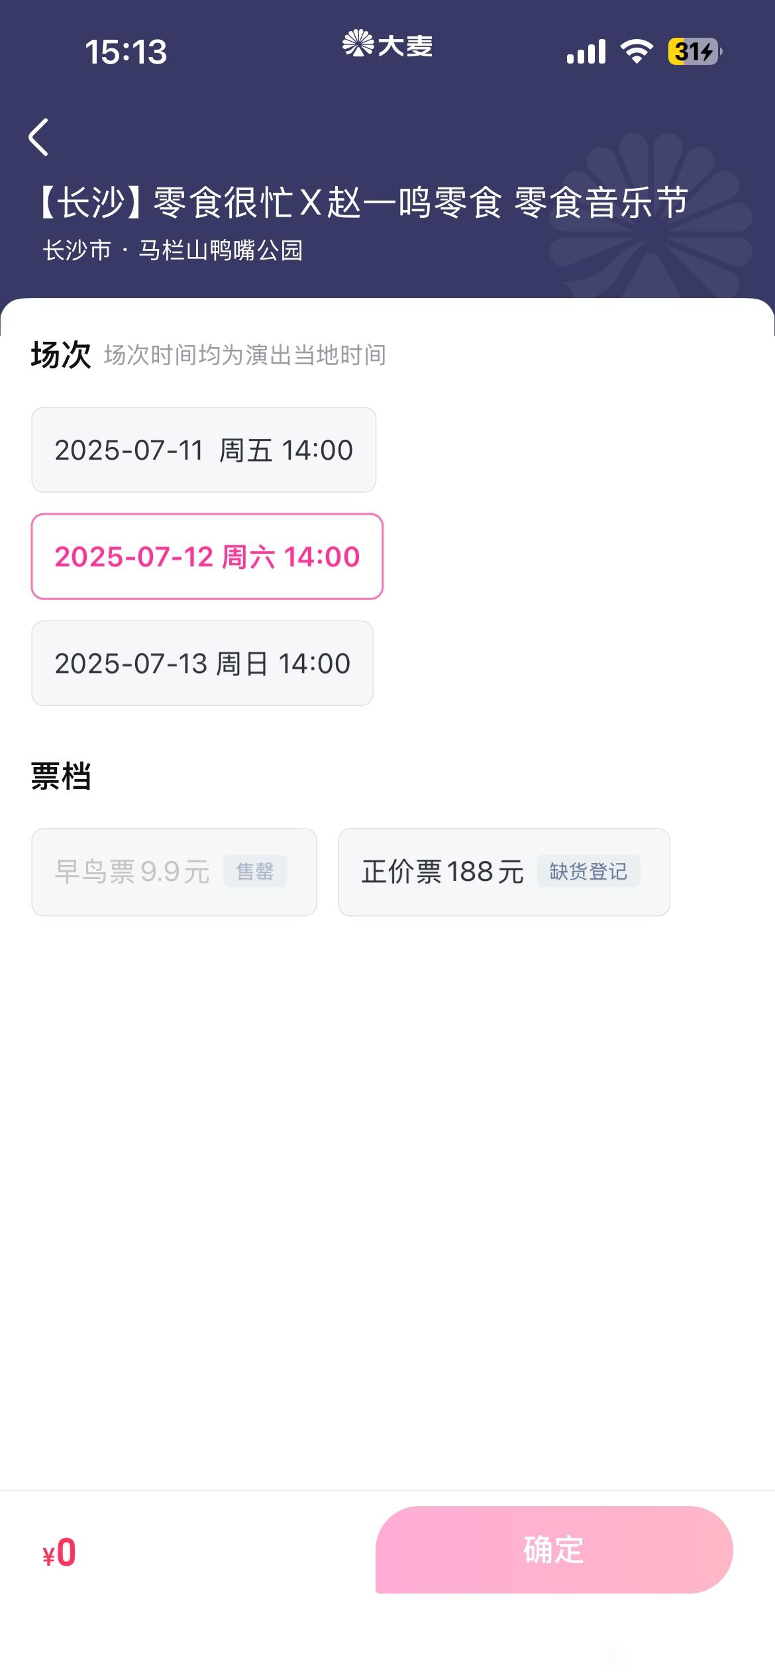Choose the 早鸟票 9.9元 ticket tier
The height and width of the screenshot is (1677, 775).
point(174,872)
